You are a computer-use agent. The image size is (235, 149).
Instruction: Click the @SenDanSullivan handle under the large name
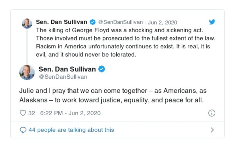[63, 77]
